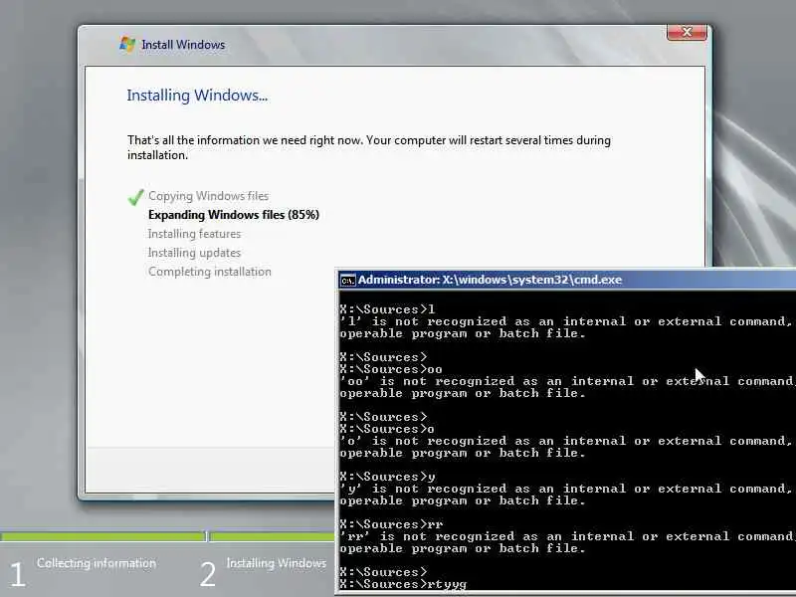
Task: Click 'Installing Windows' stage label at bottom
Action: tap(277, 563)
